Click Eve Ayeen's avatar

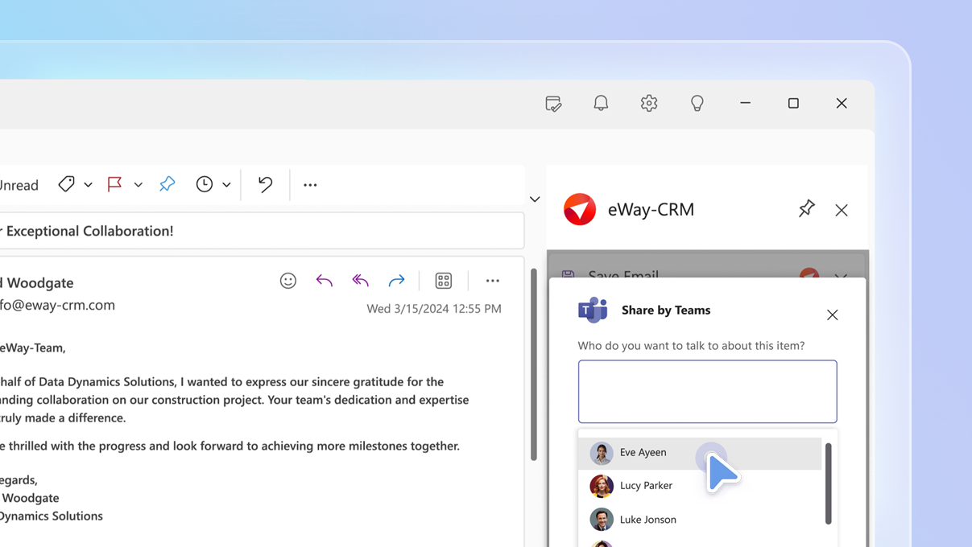point(602,453)
